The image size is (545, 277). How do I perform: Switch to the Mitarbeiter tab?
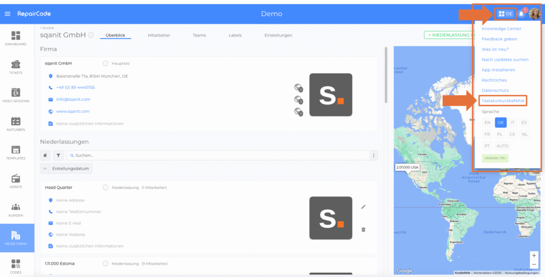159,35
